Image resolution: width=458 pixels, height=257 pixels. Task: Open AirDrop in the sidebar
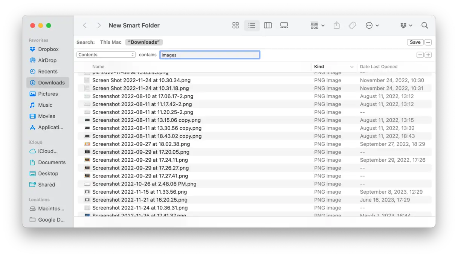tap(47, 60)
